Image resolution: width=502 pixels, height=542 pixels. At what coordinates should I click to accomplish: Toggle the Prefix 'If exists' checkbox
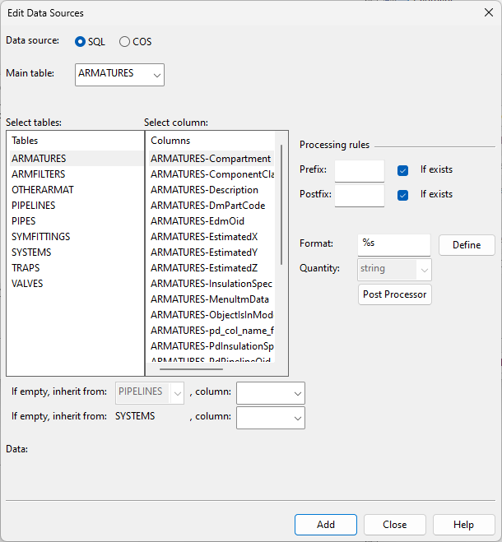[x=402, y=170]
